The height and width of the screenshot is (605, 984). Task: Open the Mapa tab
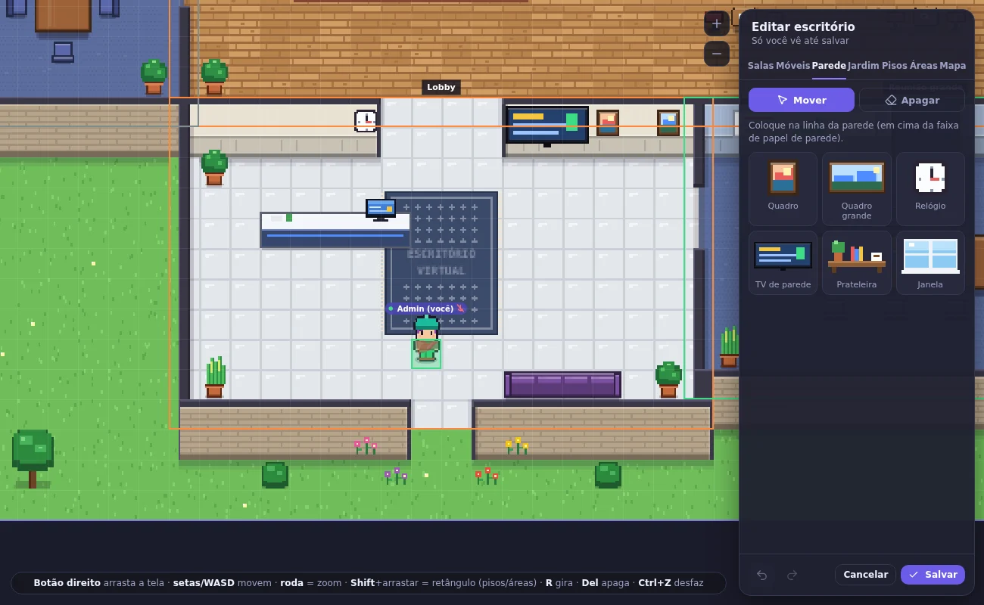(x=952, y=66)
